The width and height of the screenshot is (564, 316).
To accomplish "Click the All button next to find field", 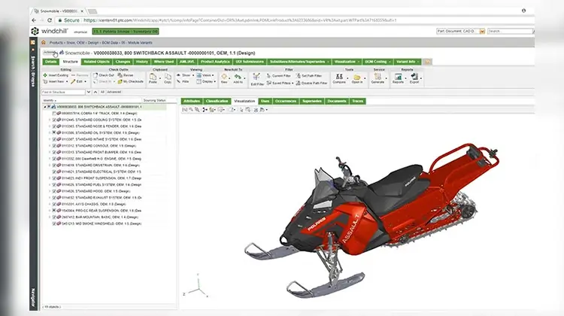I will (102, 92).
